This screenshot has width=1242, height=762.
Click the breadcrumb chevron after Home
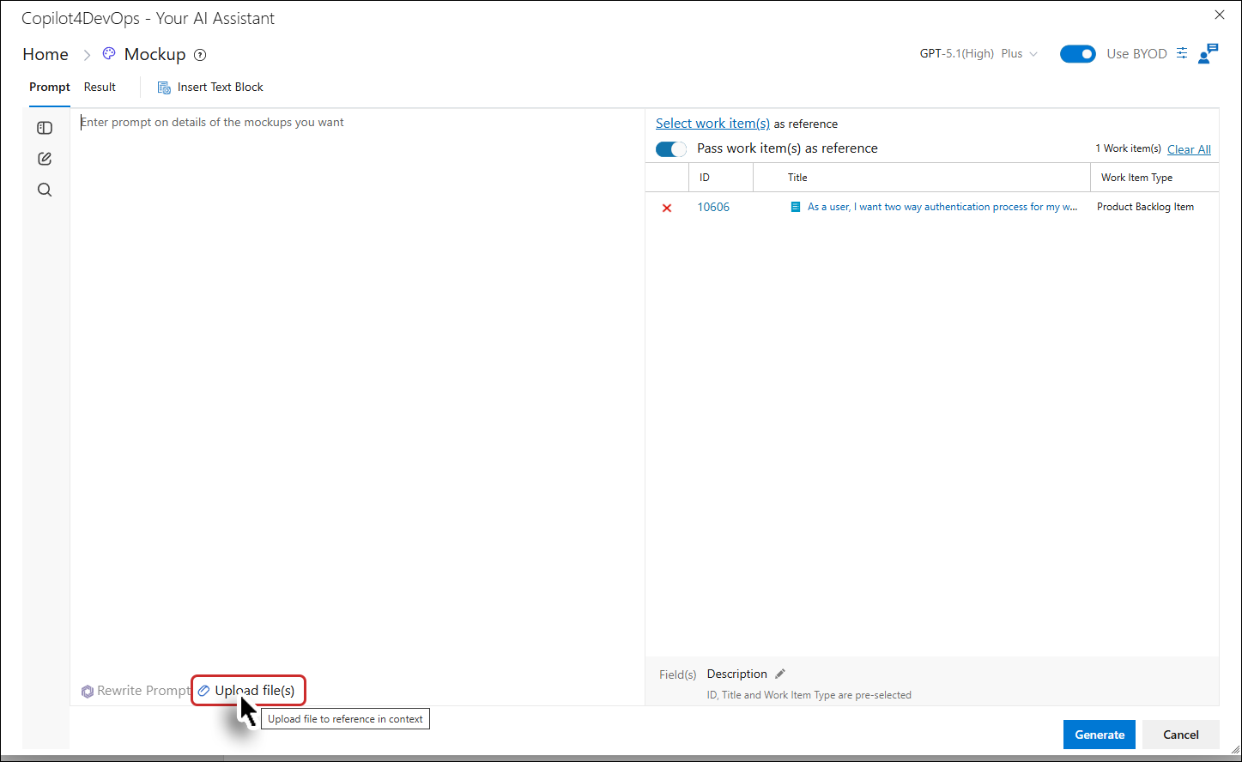click(x=87, y=55)
